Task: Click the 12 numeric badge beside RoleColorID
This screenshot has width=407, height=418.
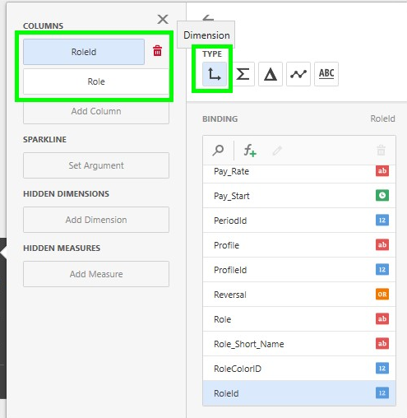Action: click(x=382, y=368)
